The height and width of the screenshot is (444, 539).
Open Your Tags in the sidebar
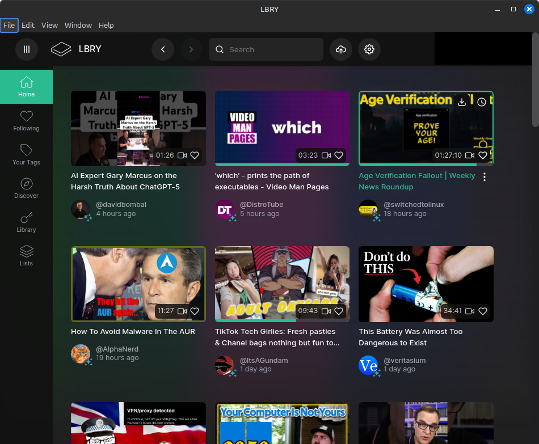click(x=27, y=155)
